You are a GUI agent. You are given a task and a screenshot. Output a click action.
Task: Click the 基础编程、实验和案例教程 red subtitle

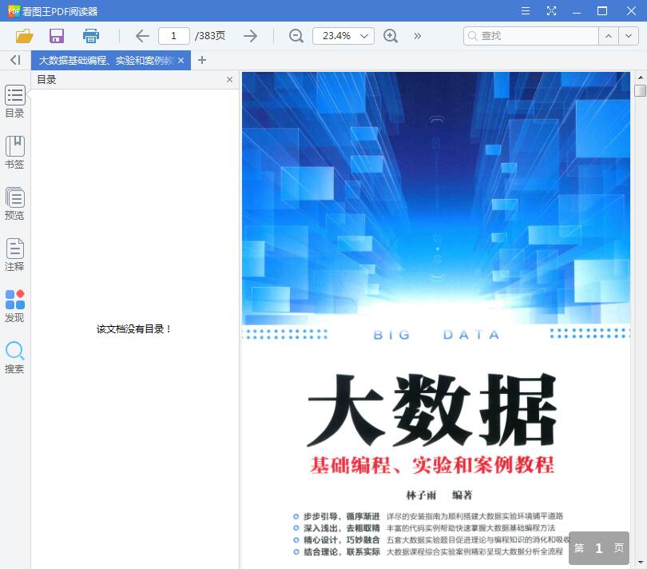pos(432,465)
